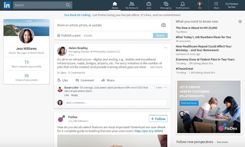Click 5 Comments count

click(x=77, y=73)
